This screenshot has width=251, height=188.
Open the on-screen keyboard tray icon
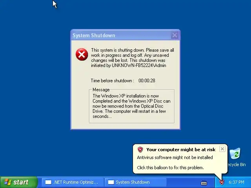pyautogui.click(x=204, y=183)
